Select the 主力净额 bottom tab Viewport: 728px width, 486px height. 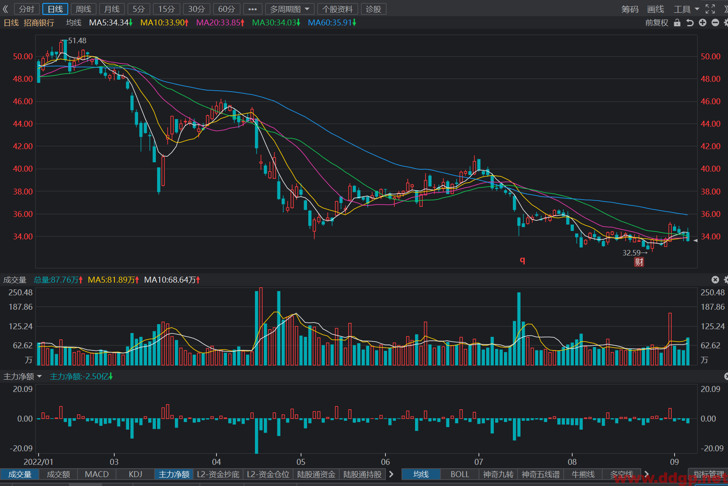click(x=174, y=474)
